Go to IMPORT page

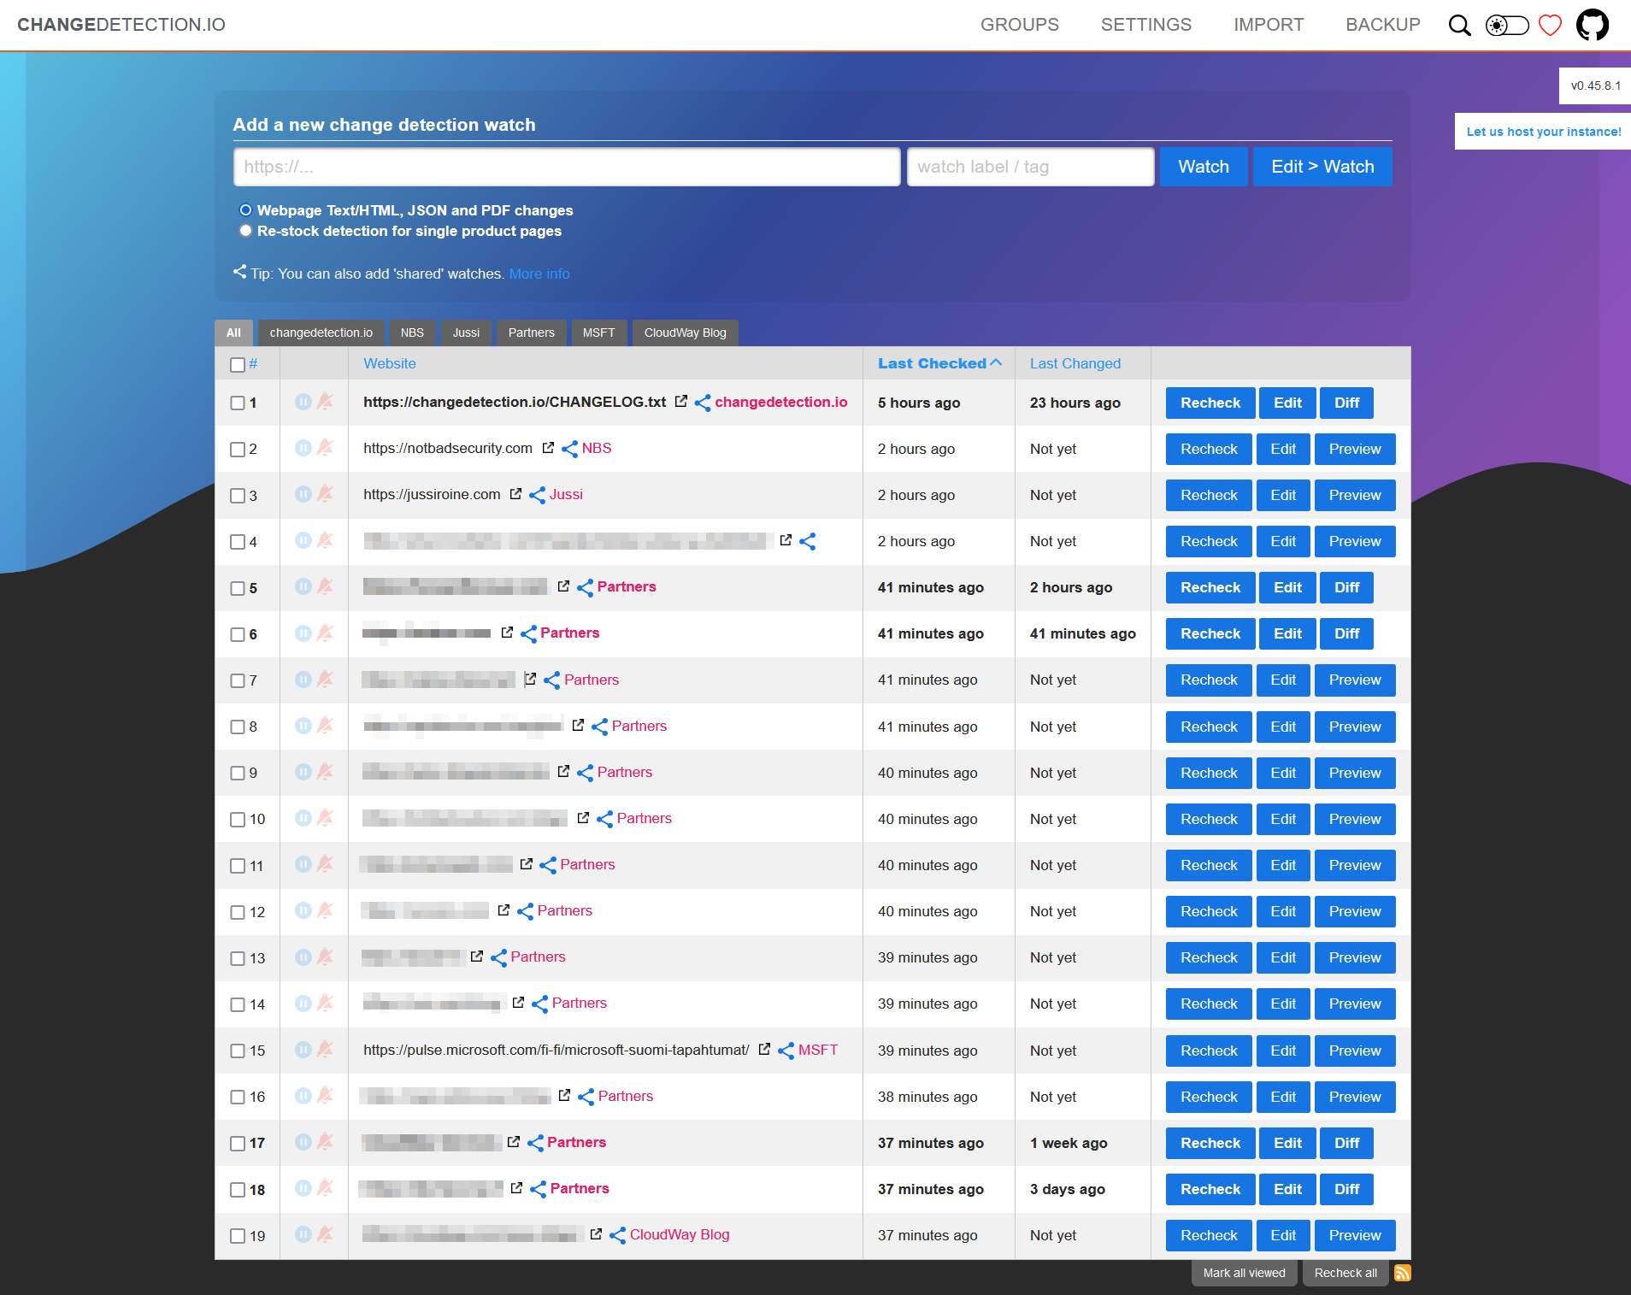click(1269, 25)
